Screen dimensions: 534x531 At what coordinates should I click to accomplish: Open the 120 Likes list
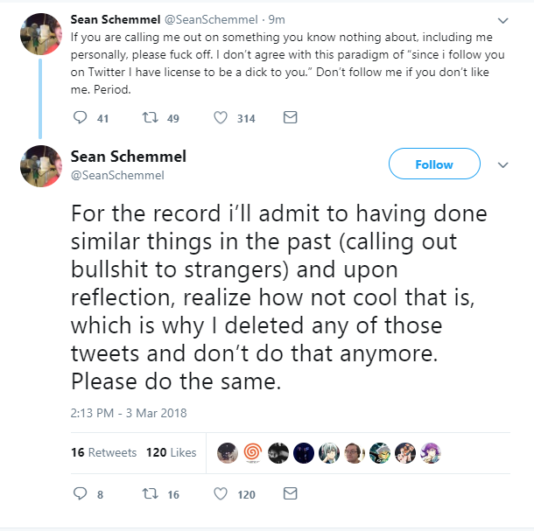[x=171, y=452]
